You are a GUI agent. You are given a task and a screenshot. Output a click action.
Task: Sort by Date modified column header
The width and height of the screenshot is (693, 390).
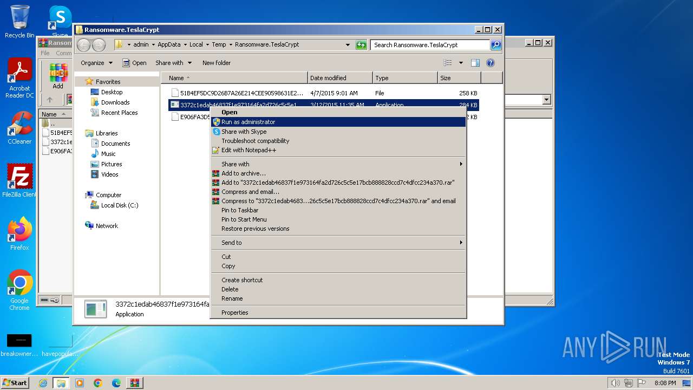(x=340, y=78)
